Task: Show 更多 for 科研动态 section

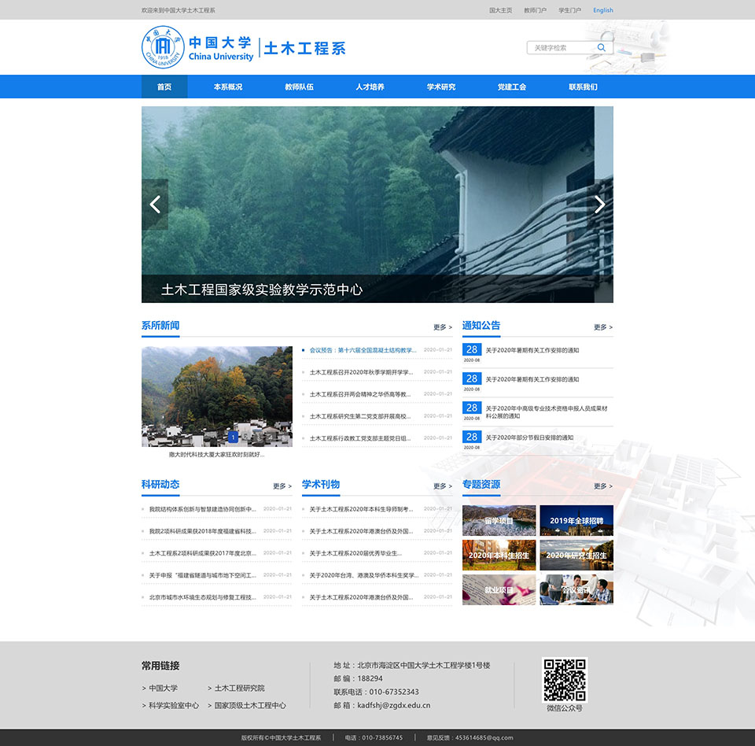Action: pyautogui.click(x=282, y=486)
